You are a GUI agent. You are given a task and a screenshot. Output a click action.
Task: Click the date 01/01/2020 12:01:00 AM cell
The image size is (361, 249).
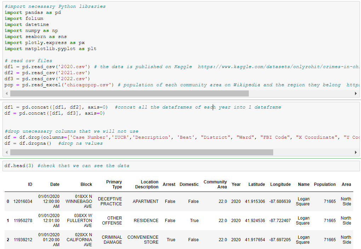point(49,221)
